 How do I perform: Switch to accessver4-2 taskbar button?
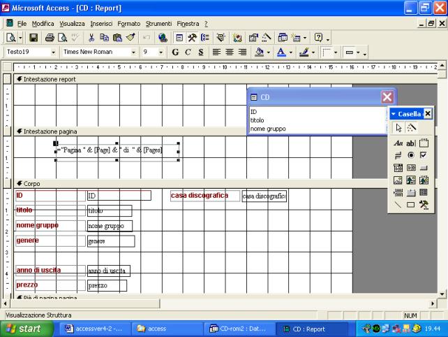tap(95, 329)
